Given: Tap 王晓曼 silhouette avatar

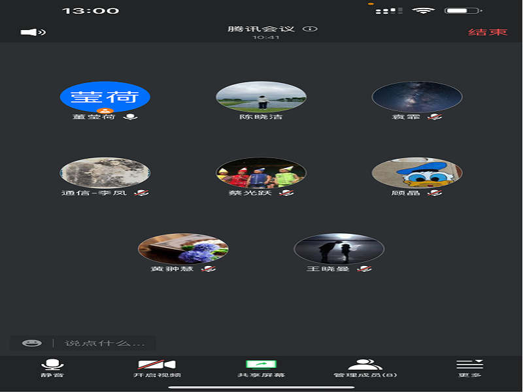Looking at the screenshot, I should pyautogui.click(x=339, y=248).
